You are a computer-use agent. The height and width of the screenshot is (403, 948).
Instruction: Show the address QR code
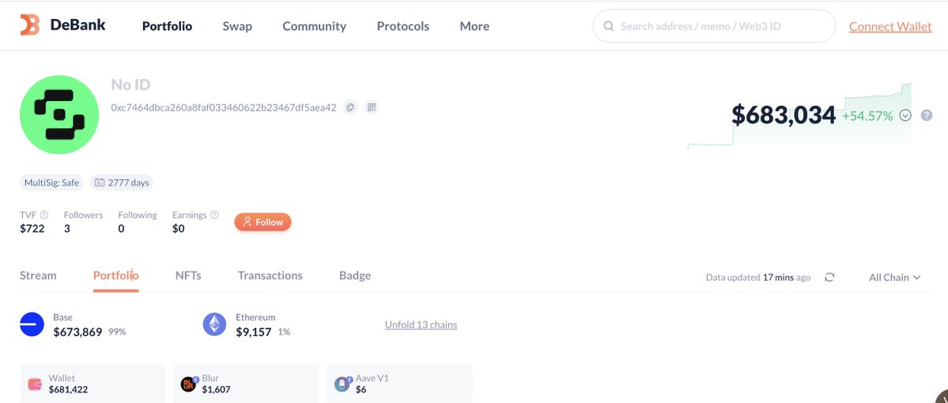click(x=372, y=107)
